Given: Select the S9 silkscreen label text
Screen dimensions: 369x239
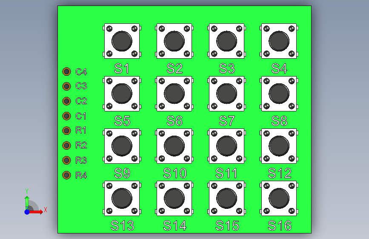Looking at the screenshot, I should pyautogui.click(x=122, y=174).
